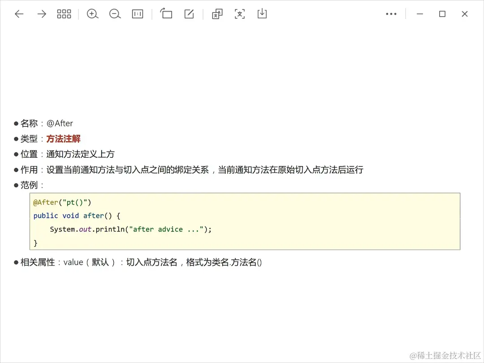Viewport: 484px width, 363px height.
Task: Click the '@After("pt()")' code line
Action: coord(62,203)
